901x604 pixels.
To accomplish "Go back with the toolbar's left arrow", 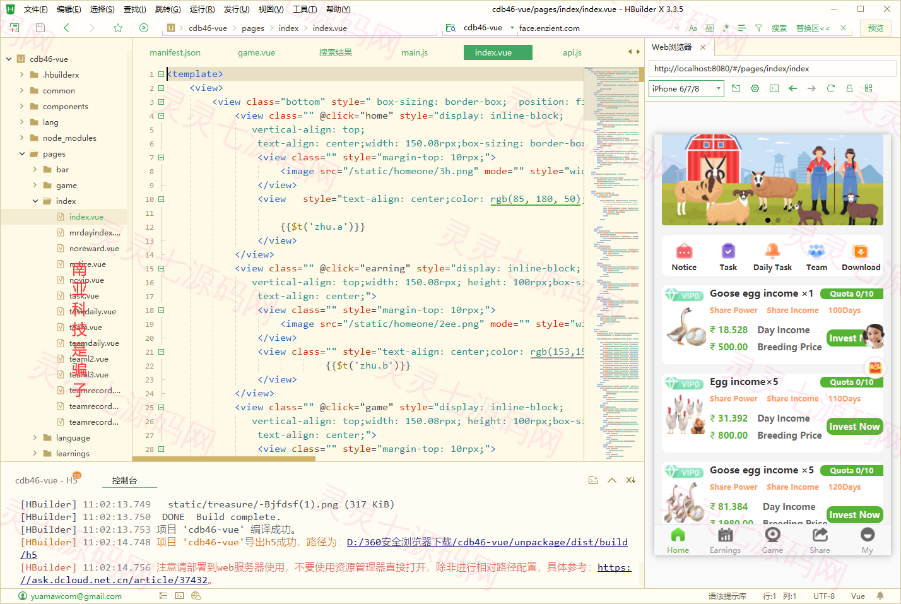I will [66, 28].
